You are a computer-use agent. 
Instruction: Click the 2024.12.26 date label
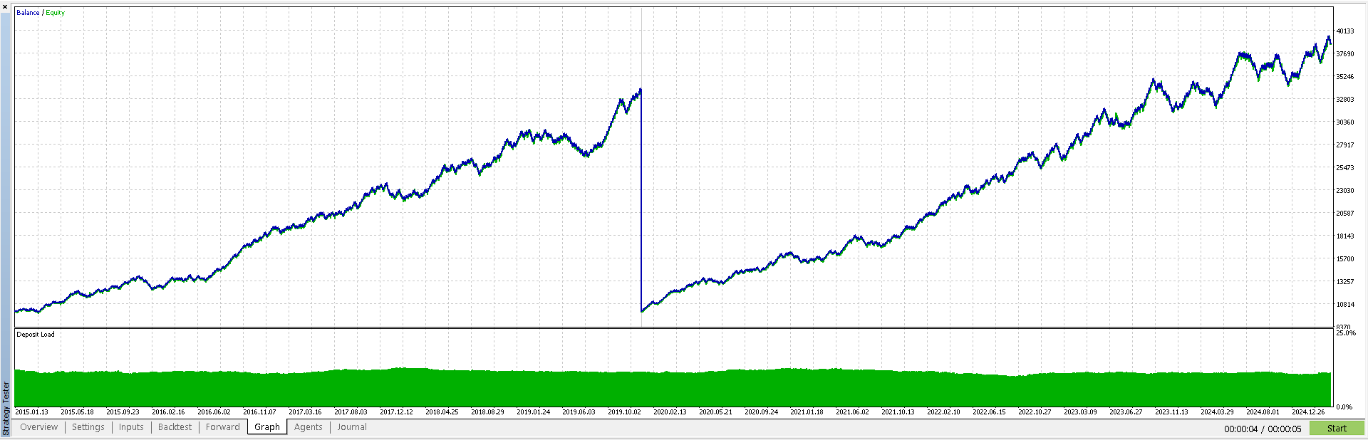1308,412
